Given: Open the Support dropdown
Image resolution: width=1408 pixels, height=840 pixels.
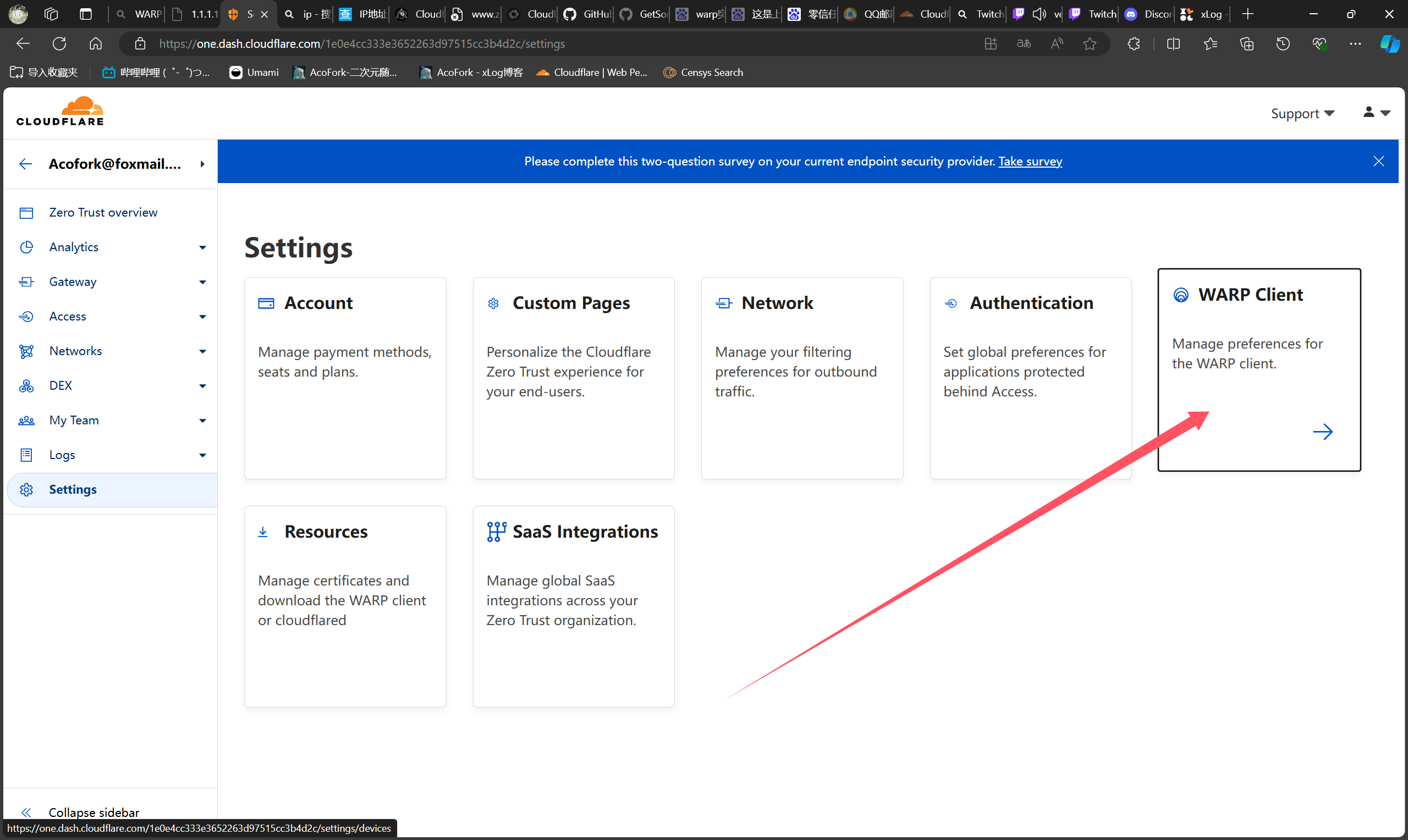Looking at the screenshot, I should pyautogui.click(x=1302, y=113).
